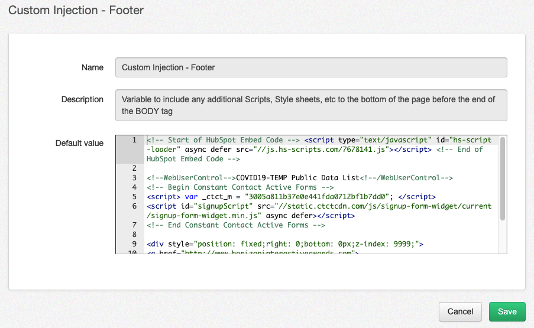Click the type="text/javascript" attribute text

(385, 140)
